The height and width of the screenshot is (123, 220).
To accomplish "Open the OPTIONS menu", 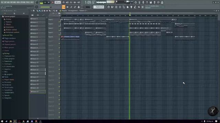I will coord(23,2).
